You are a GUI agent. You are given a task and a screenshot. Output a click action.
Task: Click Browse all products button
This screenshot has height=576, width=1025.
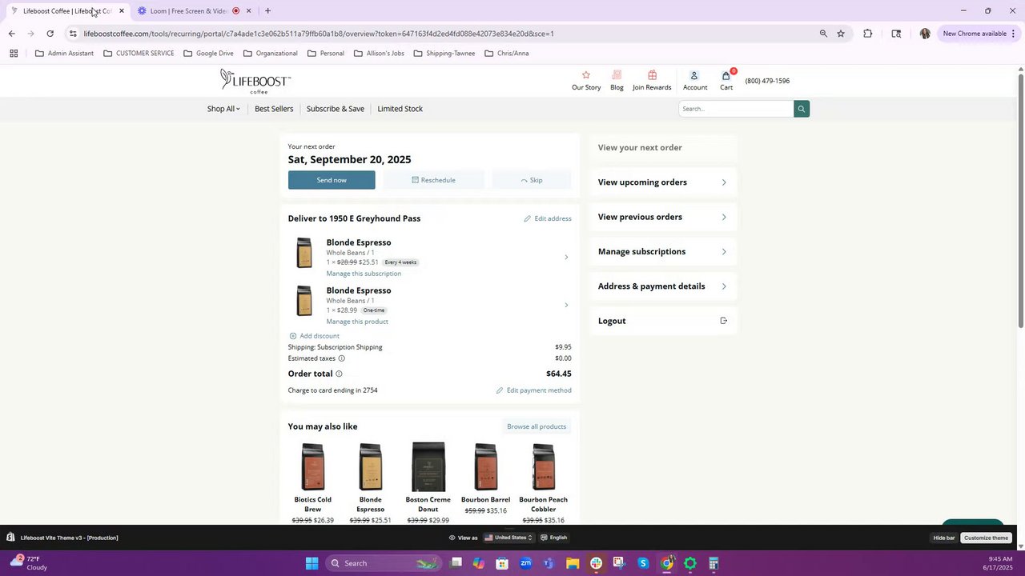click(x=537, y=426)
